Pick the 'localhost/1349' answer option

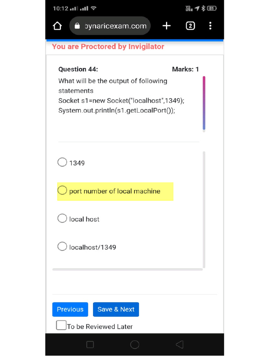[x=62, y=246]
